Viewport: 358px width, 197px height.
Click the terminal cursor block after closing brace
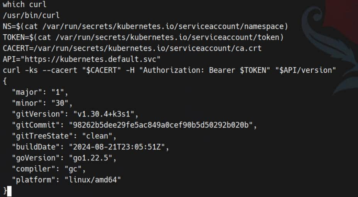click(x=9, y=191)
